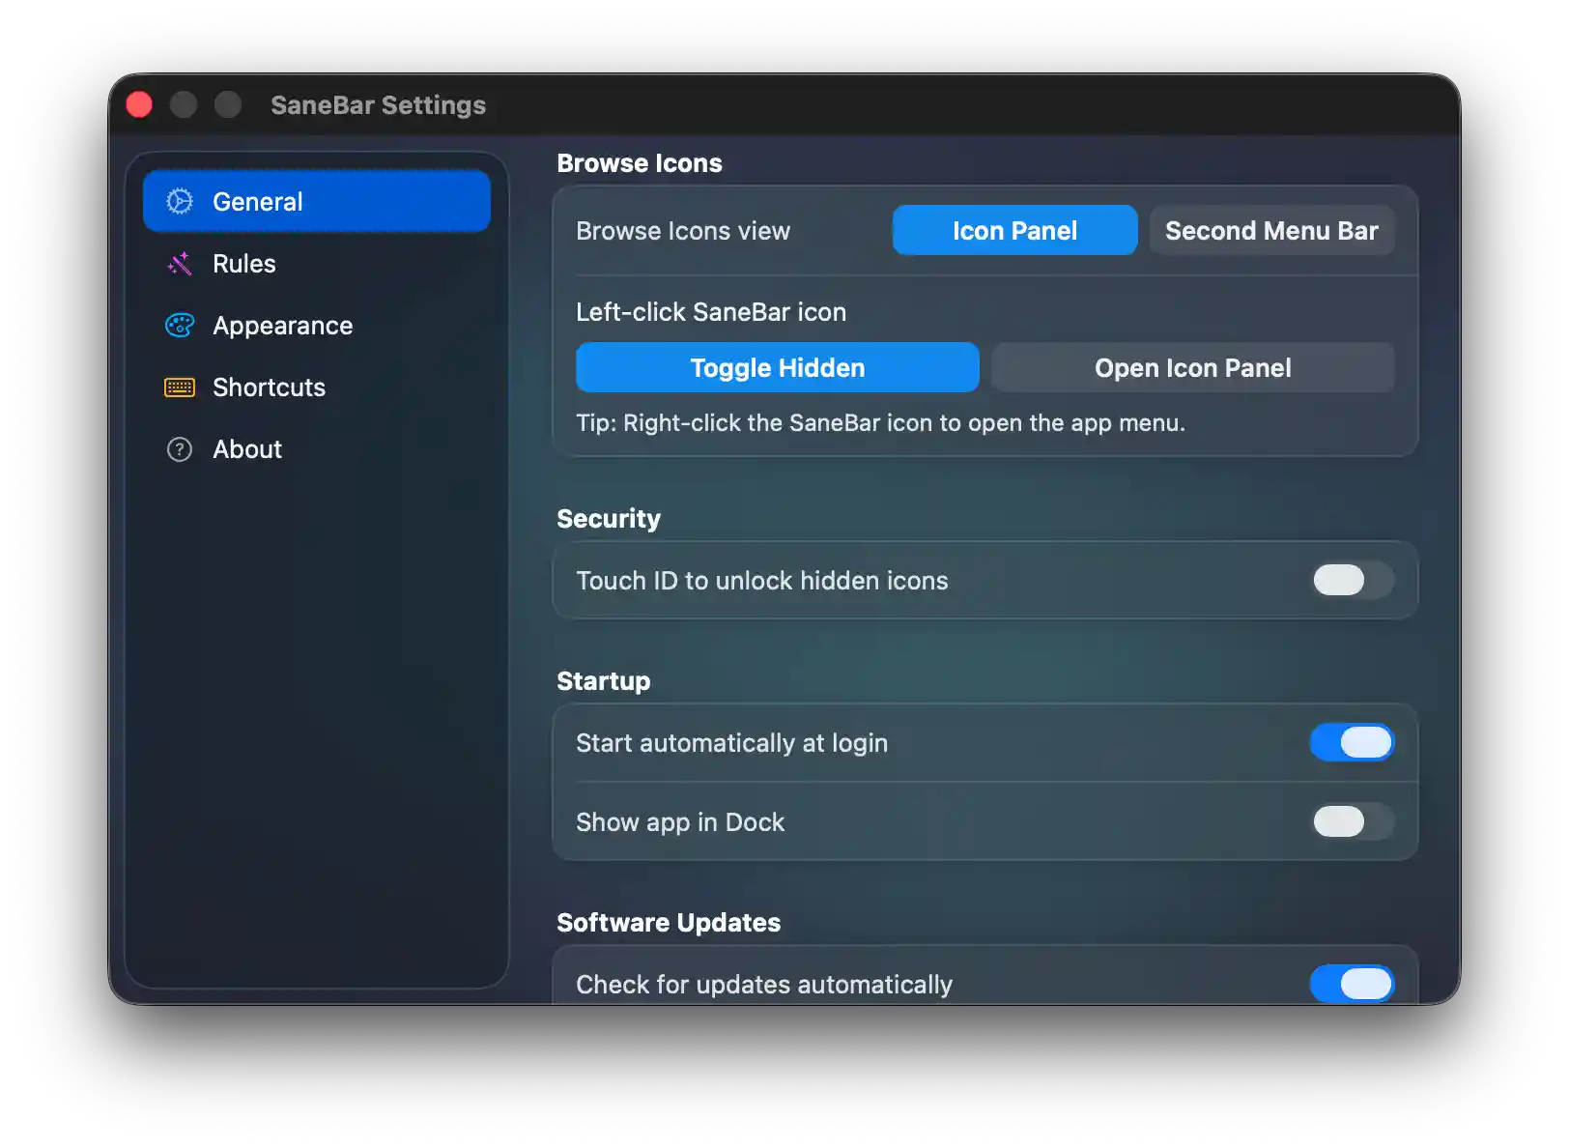The image size is (1569, 1148).
Task: Show the About section
Action: point(317,449)
